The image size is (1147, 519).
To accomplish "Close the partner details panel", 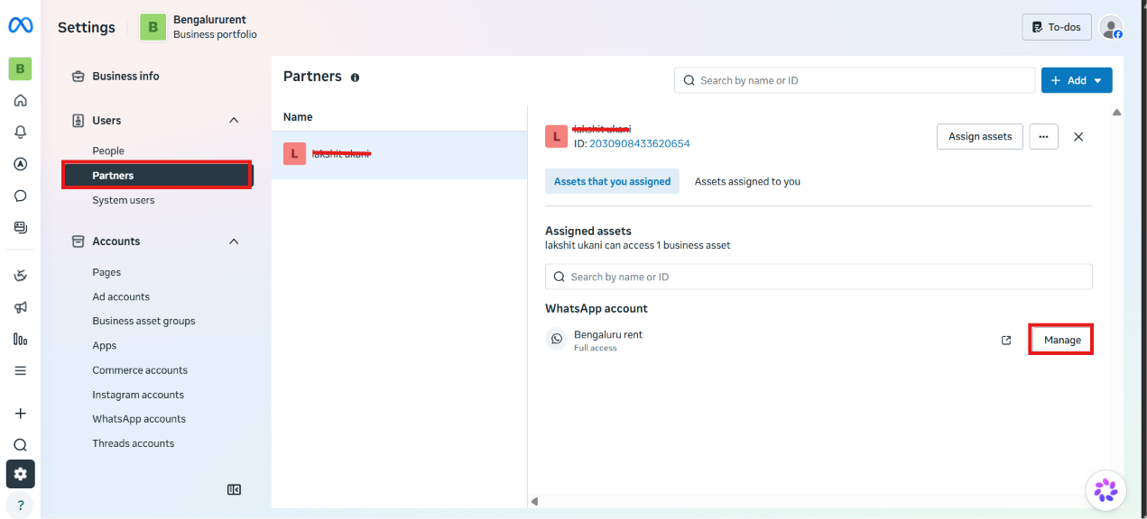I will tap(1078, 137).
